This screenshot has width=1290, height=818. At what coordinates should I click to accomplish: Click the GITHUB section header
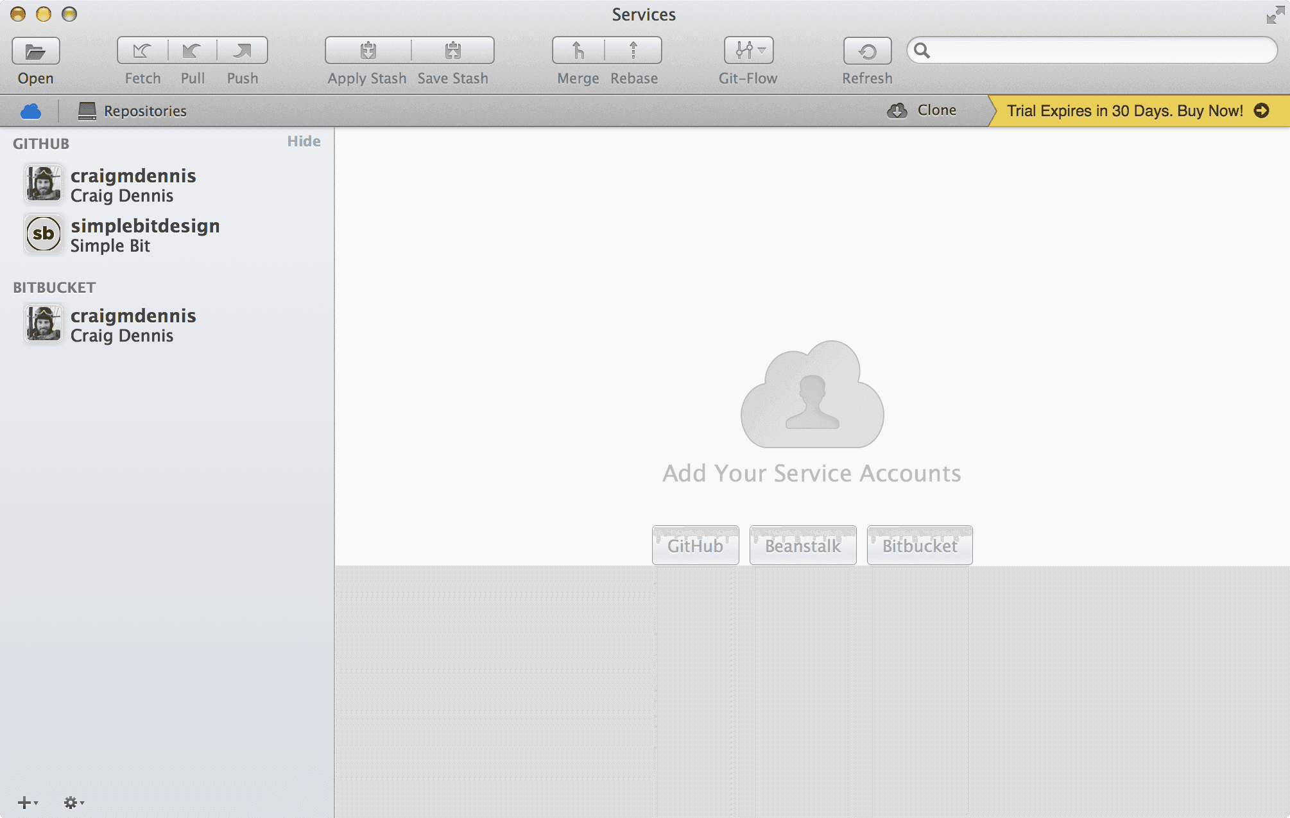[x=41, y=144]
